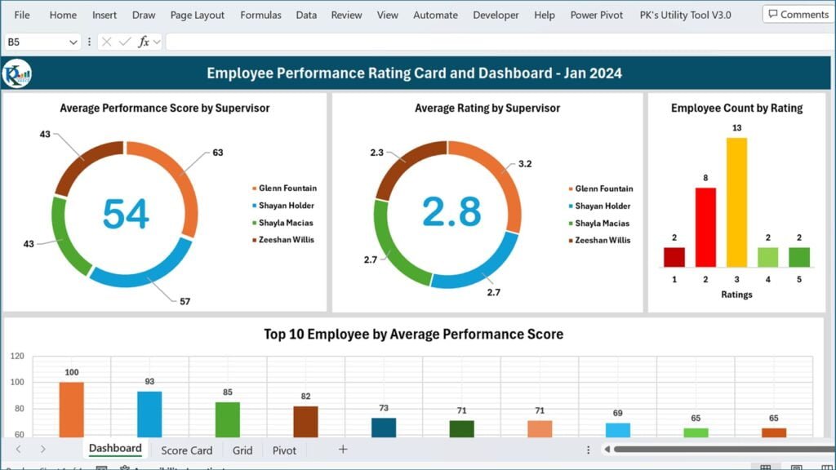Image resolution: width=836 pixels, height=470 pixels.
Task: Click the Insert Function (fx) icon
Action: (x=145, y=42)
